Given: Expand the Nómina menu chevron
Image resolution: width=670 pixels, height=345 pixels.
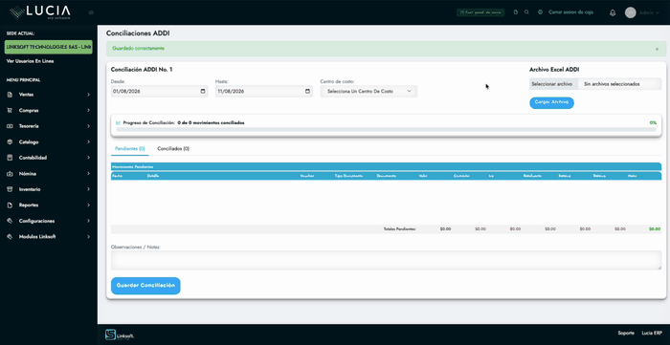Looking at the screenshot, I should point(88,174).
